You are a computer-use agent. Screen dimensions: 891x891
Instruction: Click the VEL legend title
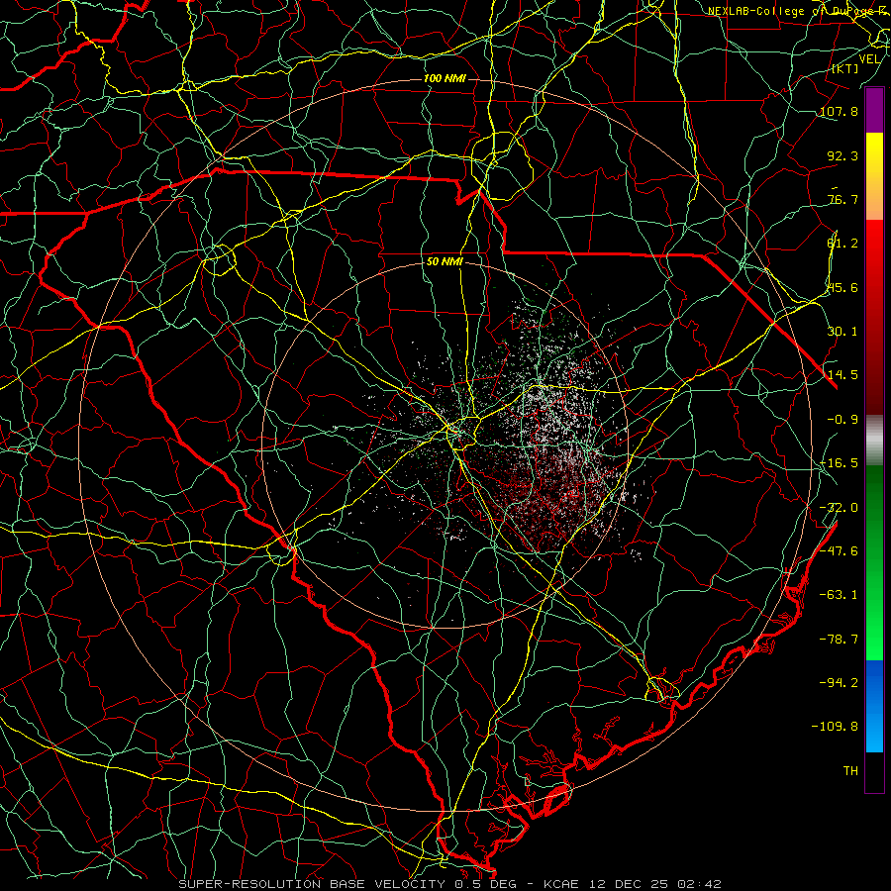(869, 59)
